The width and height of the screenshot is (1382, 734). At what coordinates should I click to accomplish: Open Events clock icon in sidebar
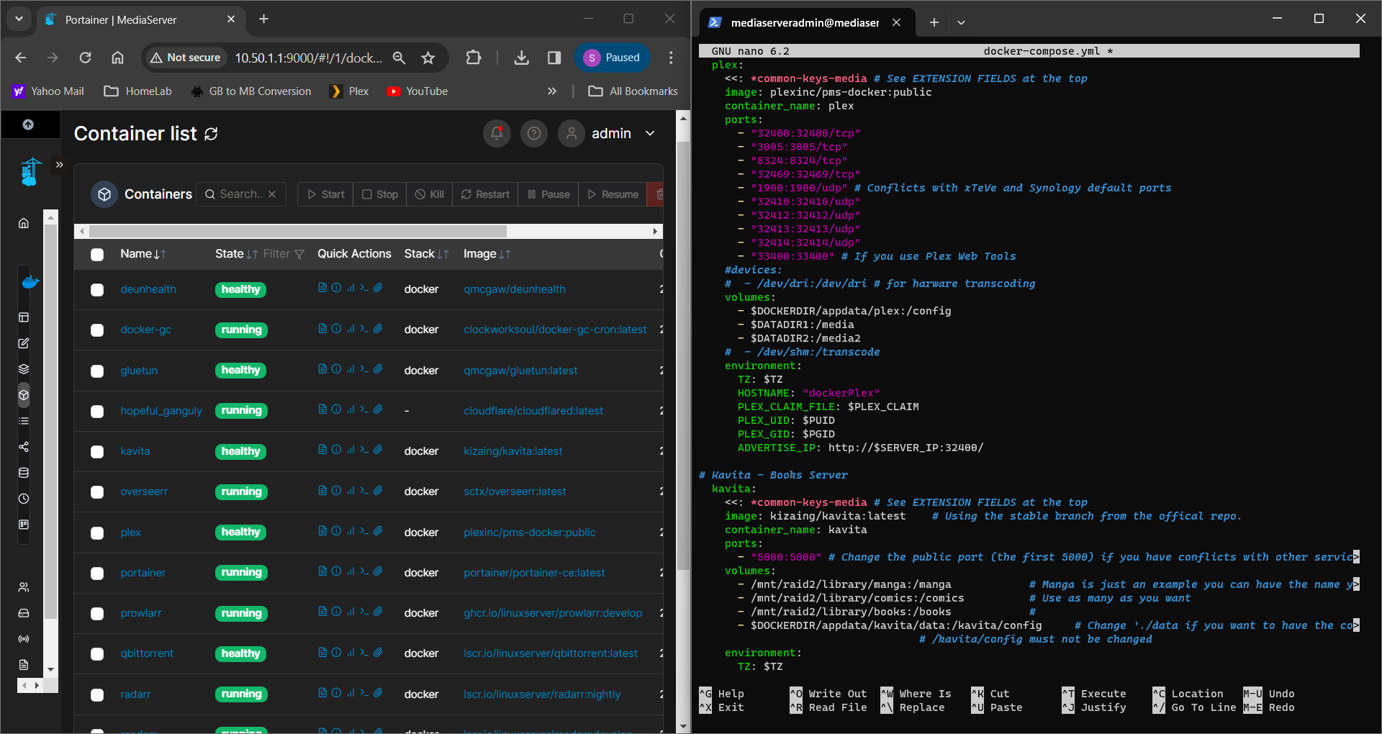24,499
